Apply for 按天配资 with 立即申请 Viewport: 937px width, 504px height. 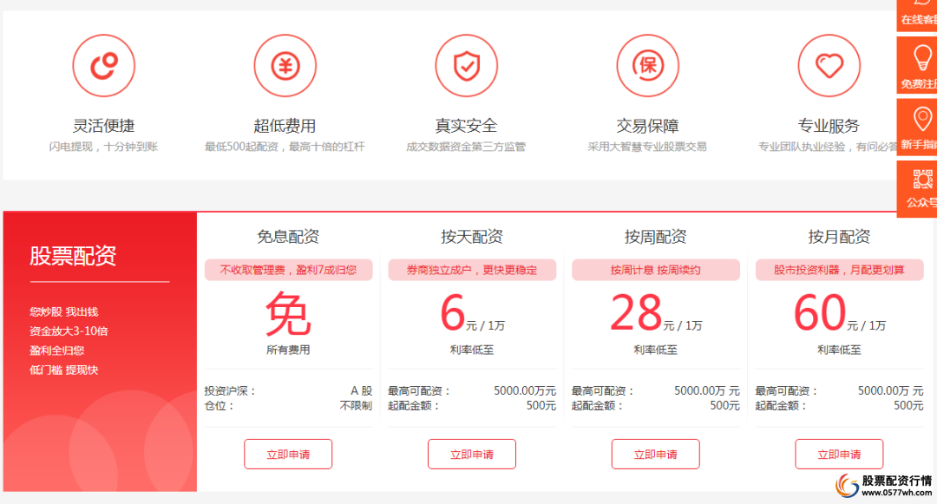(471, 455)
